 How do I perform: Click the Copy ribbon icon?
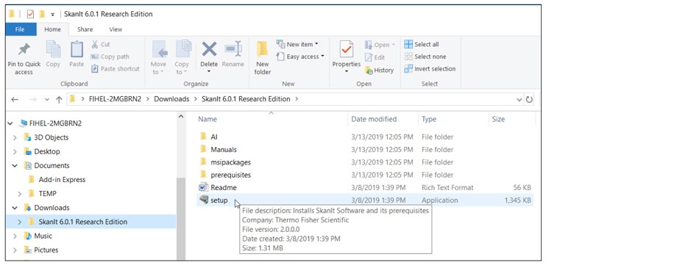tap(53, 49)
